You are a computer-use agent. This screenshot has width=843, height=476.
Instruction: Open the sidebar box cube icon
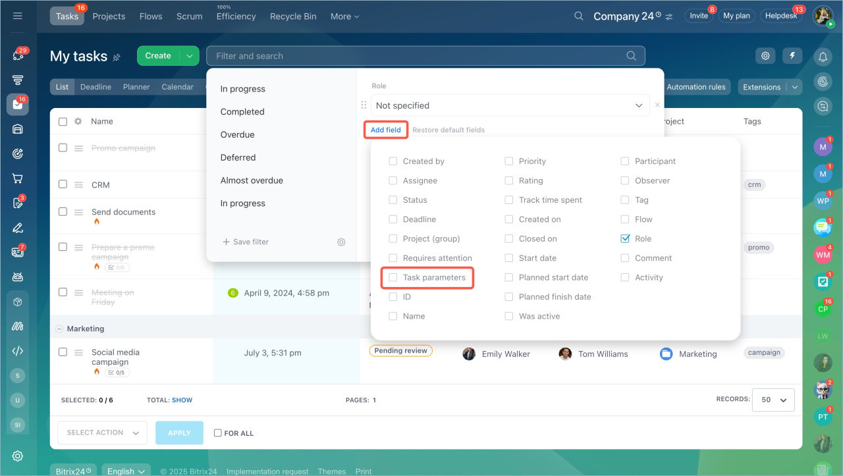[x=18, y=302]
